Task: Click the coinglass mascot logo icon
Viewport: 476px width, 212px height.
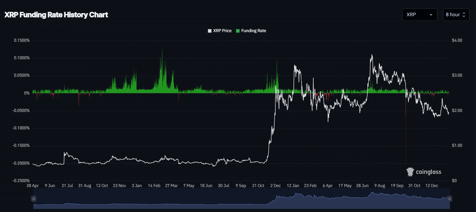Action: (410, 172)
